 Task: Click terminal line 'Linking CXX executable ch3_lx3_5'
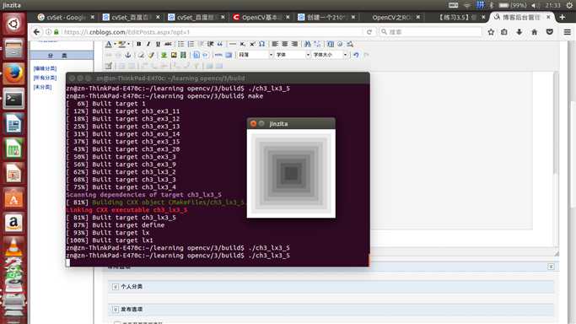click(127, 210)
